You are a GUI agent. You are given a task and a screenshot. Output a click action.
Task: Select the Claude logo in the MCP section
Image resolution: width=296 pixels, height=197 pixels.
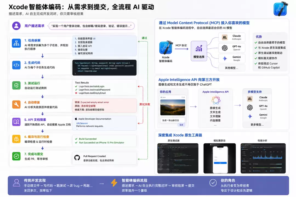click(x=225, y=37)
